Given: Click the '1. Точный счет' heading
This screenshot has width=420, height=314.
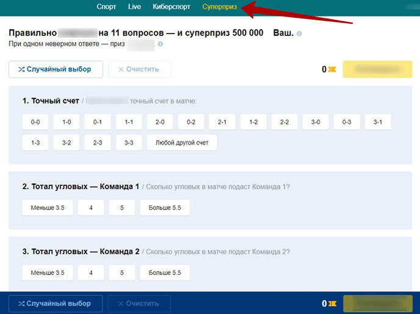Looking at the screenshot, I should [51, 101].
